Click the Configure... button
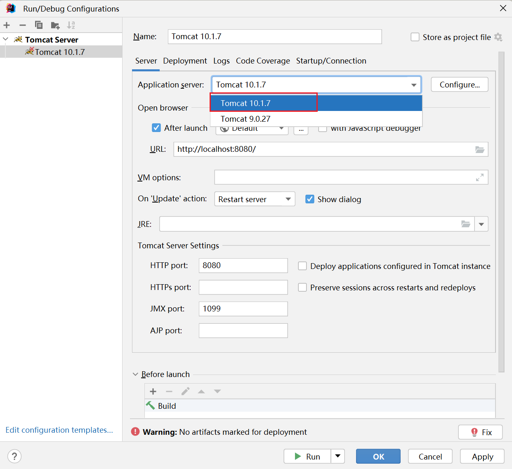The width and height of the screenshot is (512, 469). point(460,85)
